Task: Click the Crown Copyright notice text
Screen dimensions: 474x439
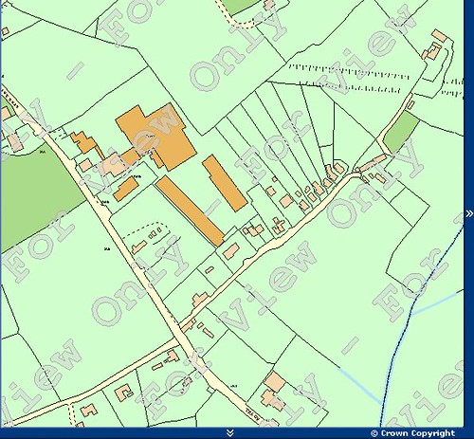Action: tap(413, 433)
